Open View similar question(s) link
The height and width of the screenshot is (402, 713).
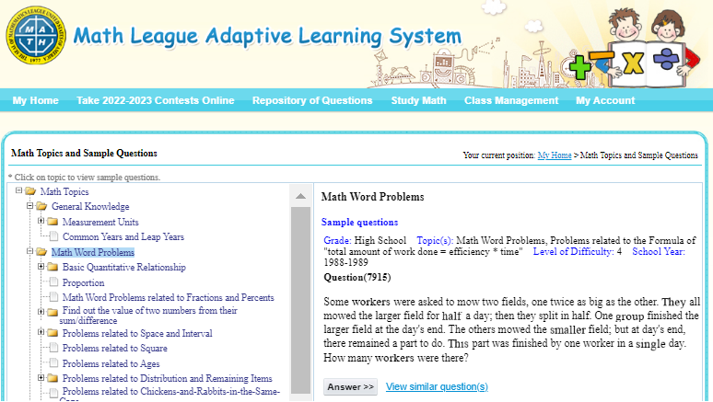(x=437, y=386)
